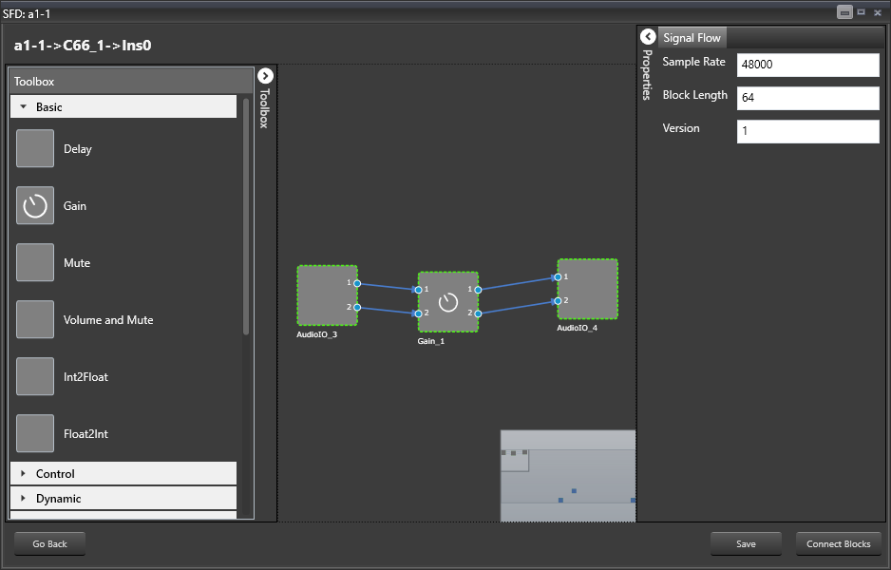Click the Connect Blocks button
The height and width of the screenshot is (570, 891).
tap(839, 543)
